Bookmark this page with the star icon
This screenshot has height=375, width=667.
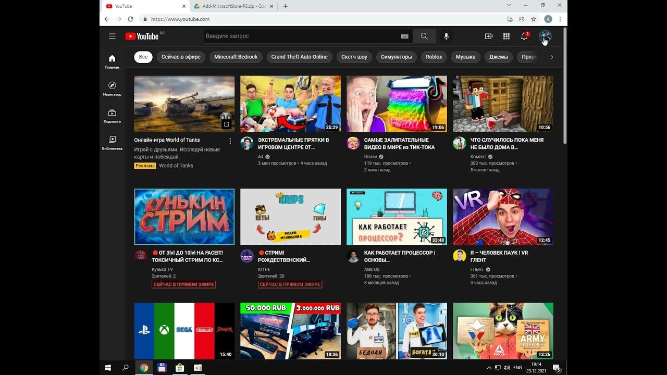pos(534,19)
